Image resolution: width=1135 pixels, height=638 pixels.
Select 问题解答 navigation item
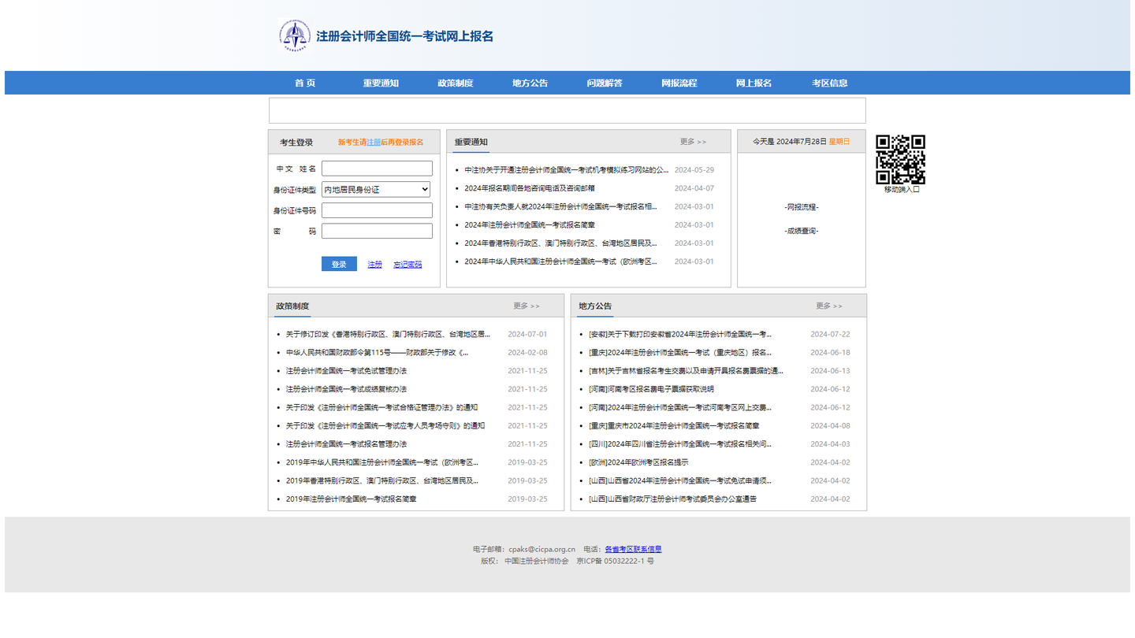[605, 83]
